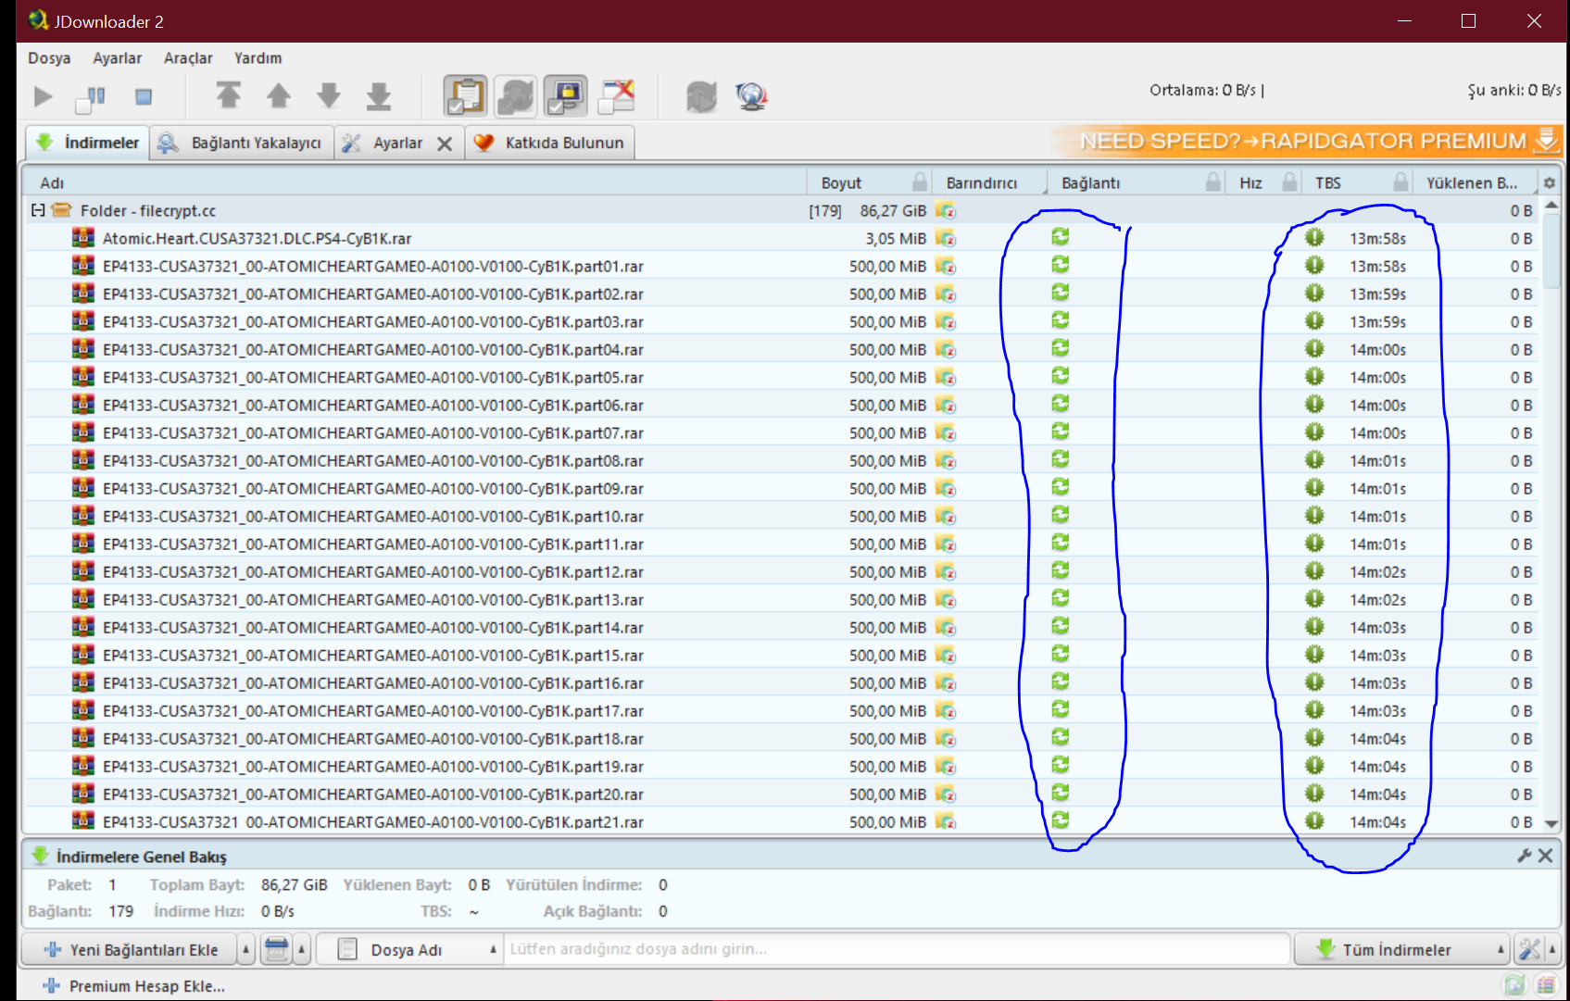The height and width of the screenshot is (1001, 1570).
Task: Toggle clipboard monitoring
Action: coord(465,95)
